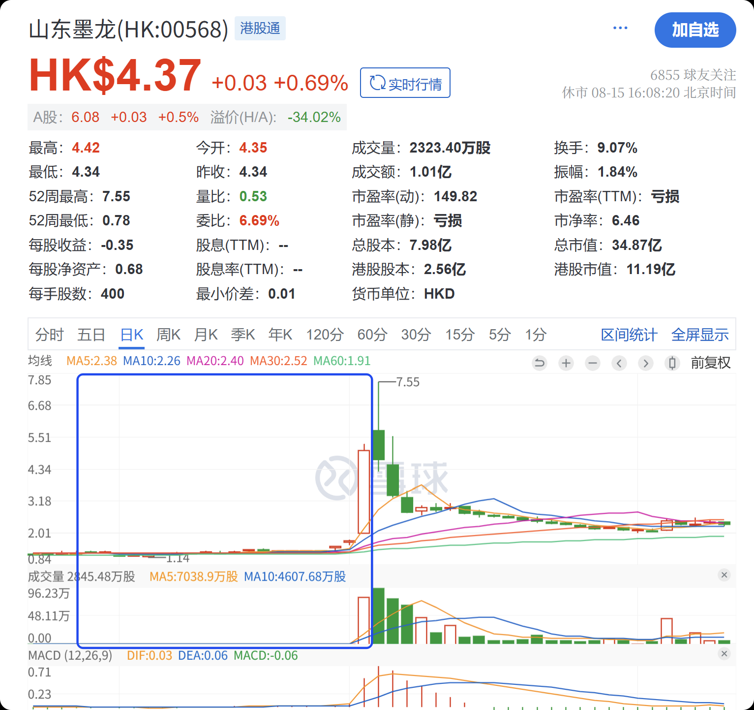Click the 市盈率(动) value 149.82

click(x=455, y=196)
